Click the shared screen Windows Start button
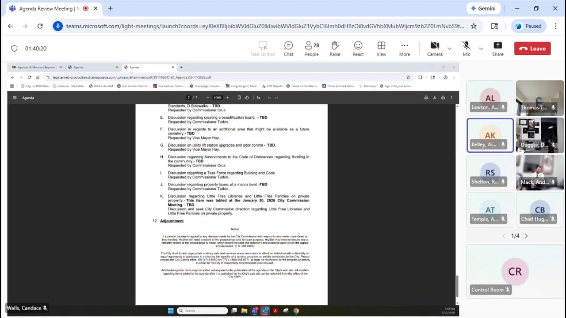The image size is (566, 318). (x=171, y=310)
